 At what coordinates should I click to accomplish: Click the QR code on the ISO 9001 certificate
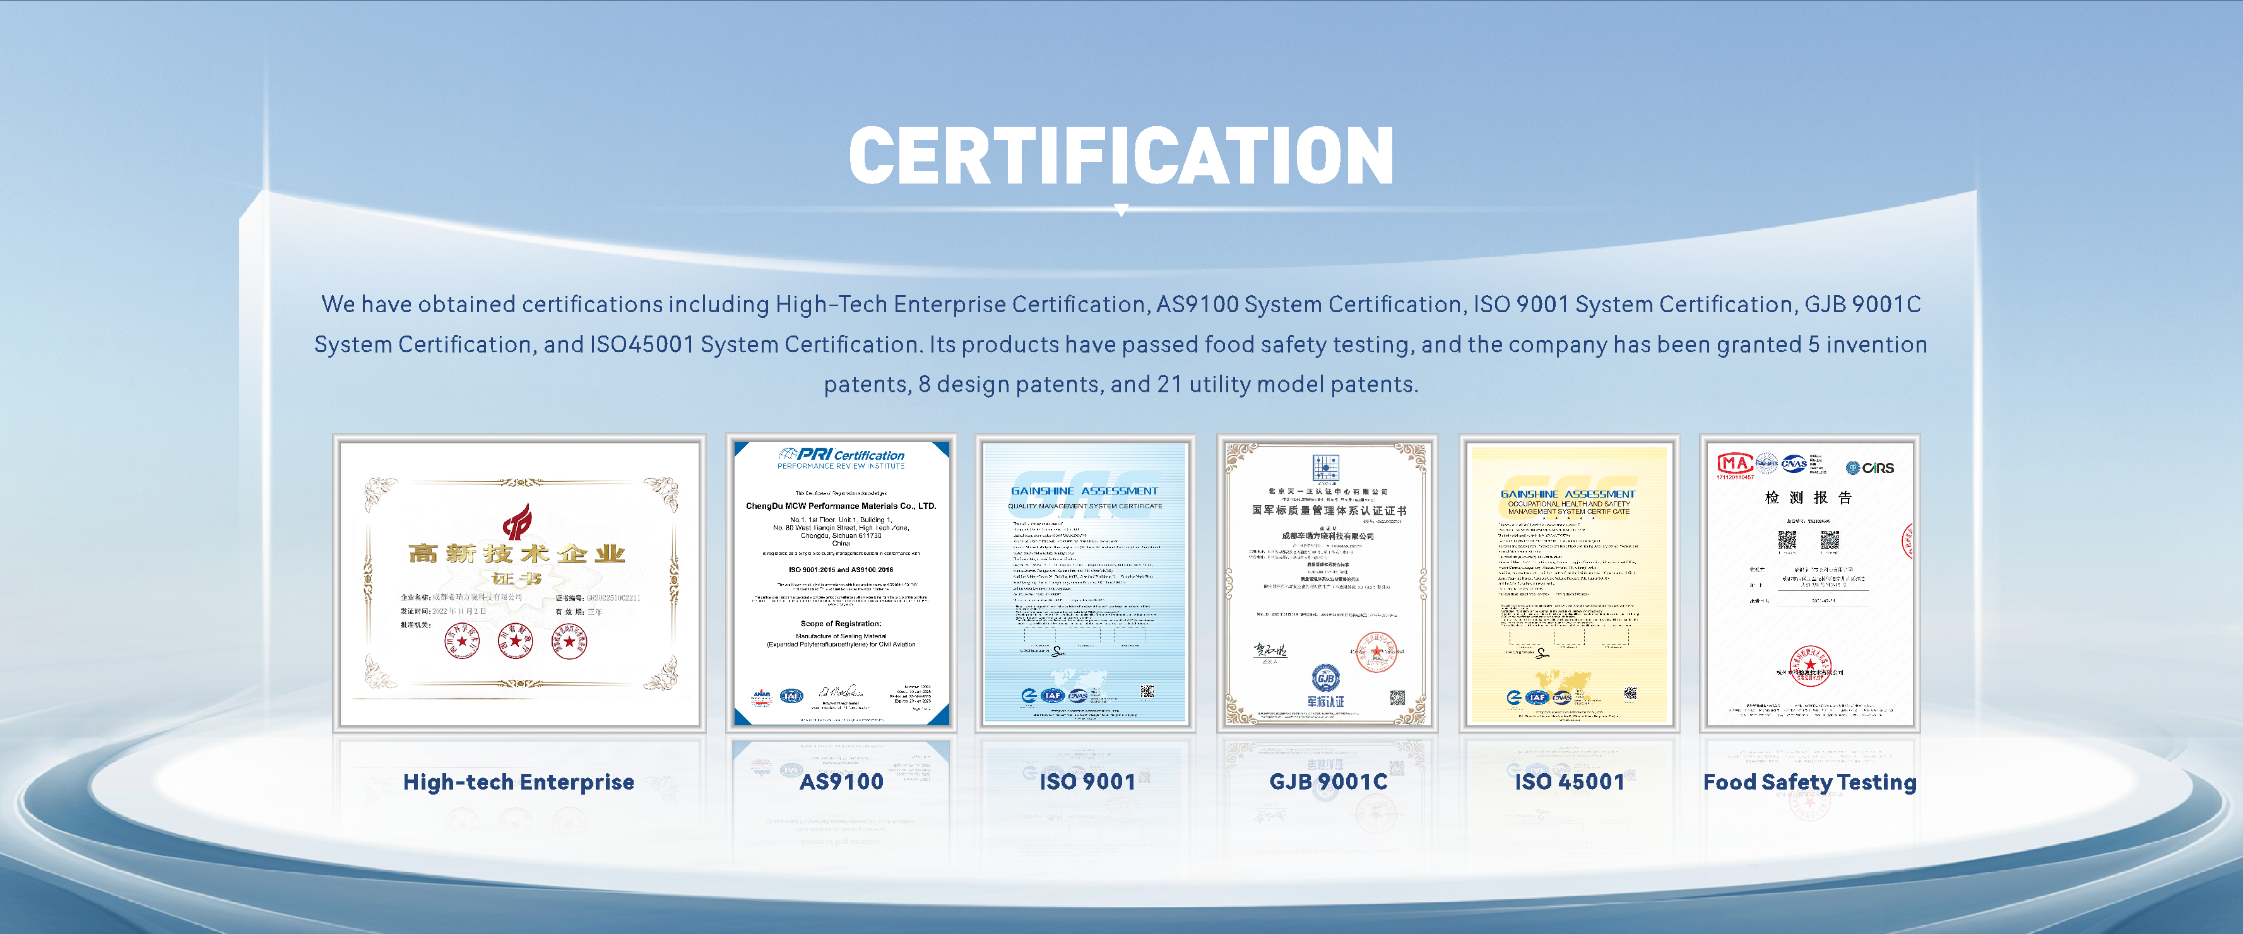[1147, 691]
